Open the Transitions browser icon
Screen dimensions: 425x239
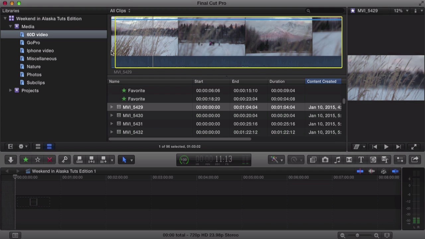pos(349,160)
